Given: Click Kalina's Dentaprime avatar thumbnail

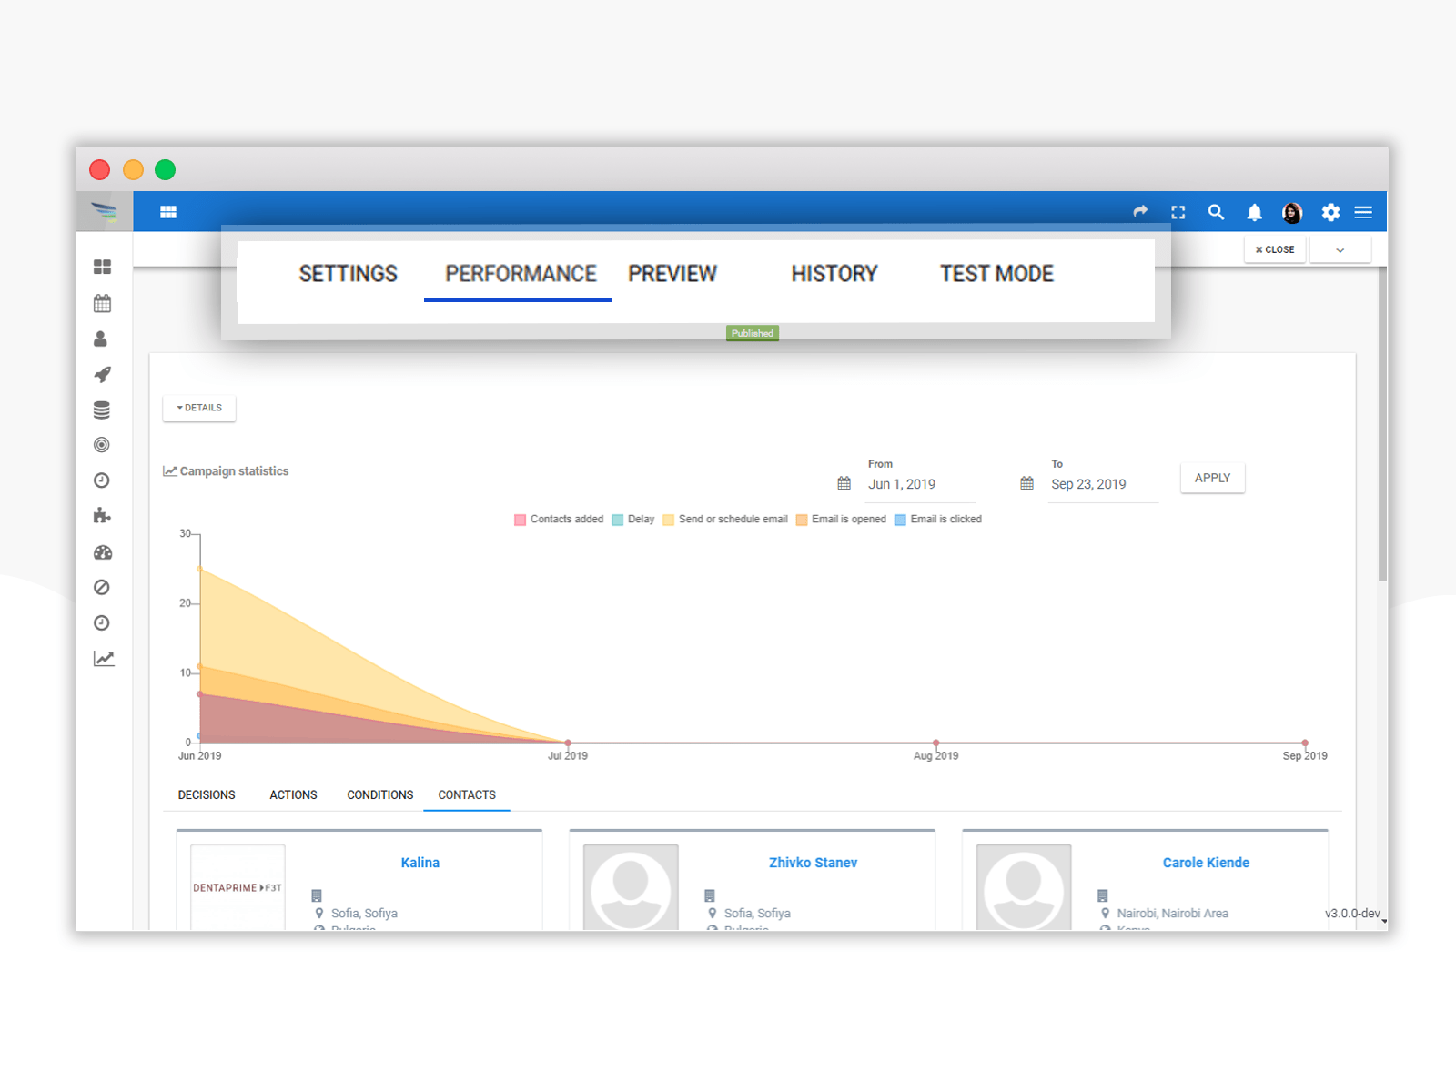Looking at the screenshot, I should coord(238,887).
